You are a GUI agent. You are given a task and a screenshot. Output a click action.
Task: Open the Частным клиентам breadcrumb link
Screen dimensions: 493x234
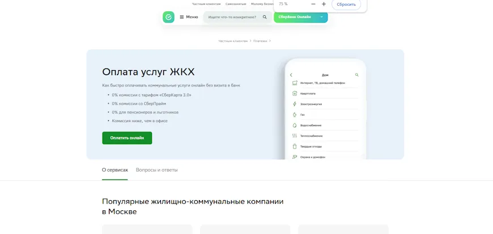(x=233, y=41)
